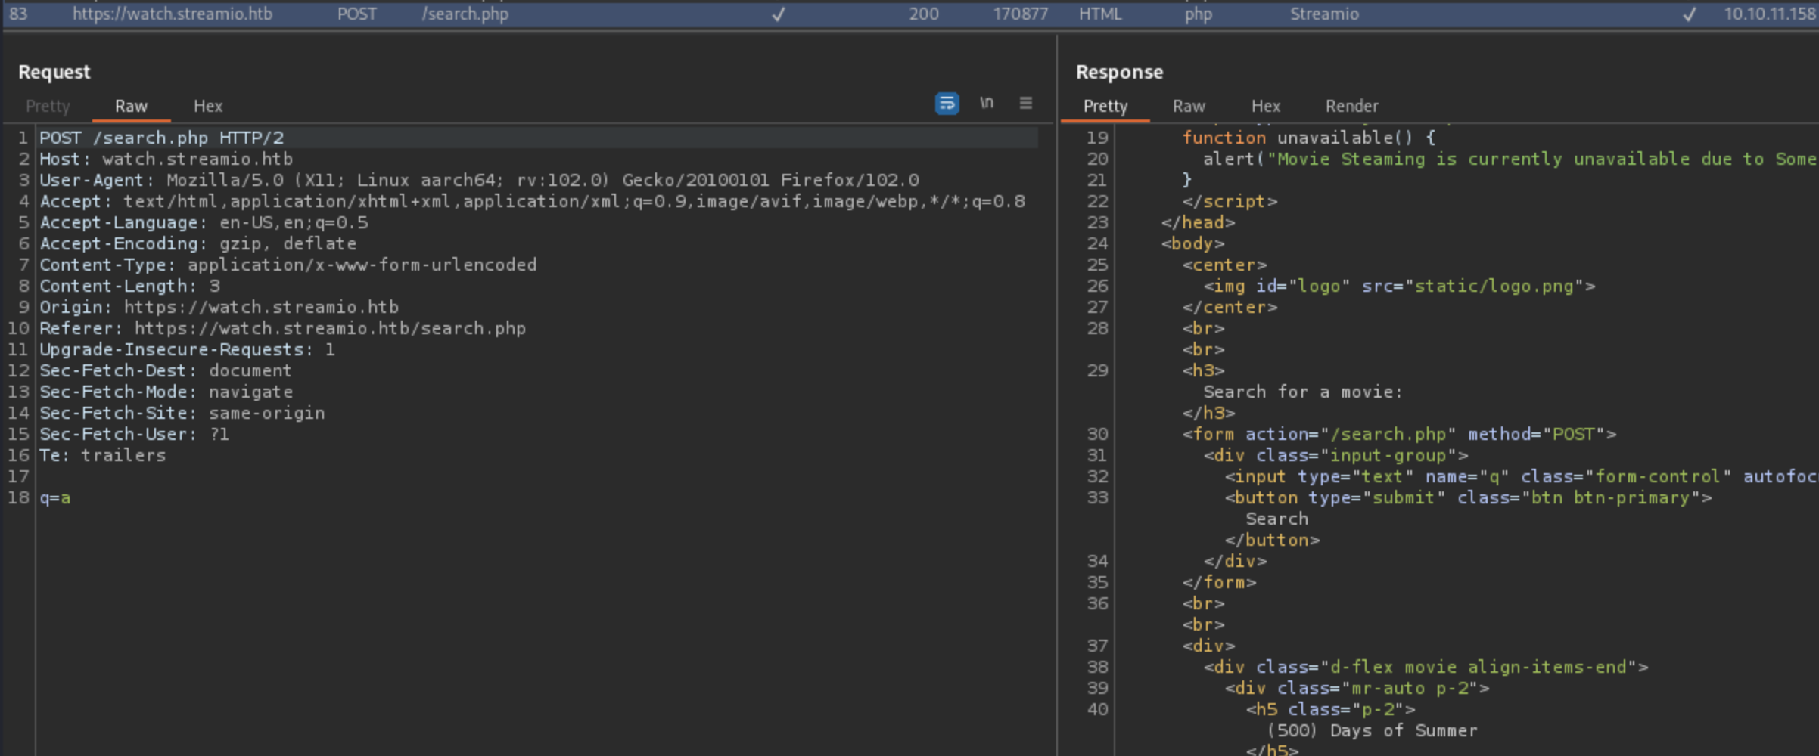This screenshot has width=1819, height=756.
Task: Click the params checkmark after /search.php
Action: (778, 14)
